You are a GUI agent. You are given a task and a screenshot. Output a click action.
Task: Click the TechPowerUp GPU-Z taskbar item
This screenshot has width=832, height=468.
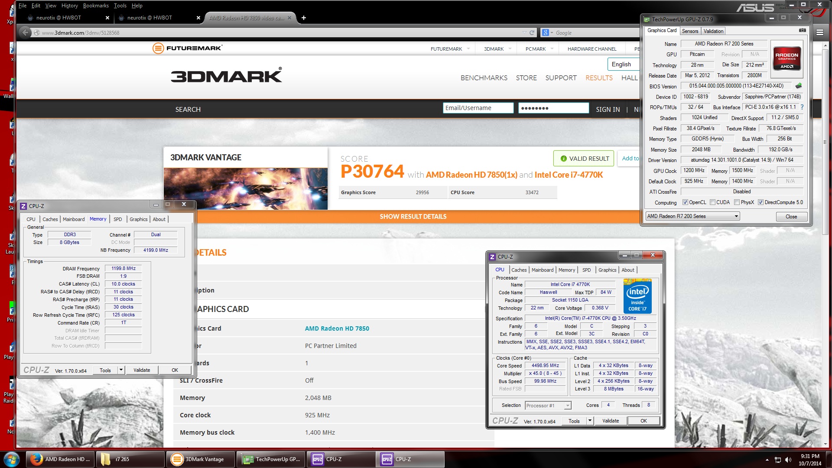(271, 459)
